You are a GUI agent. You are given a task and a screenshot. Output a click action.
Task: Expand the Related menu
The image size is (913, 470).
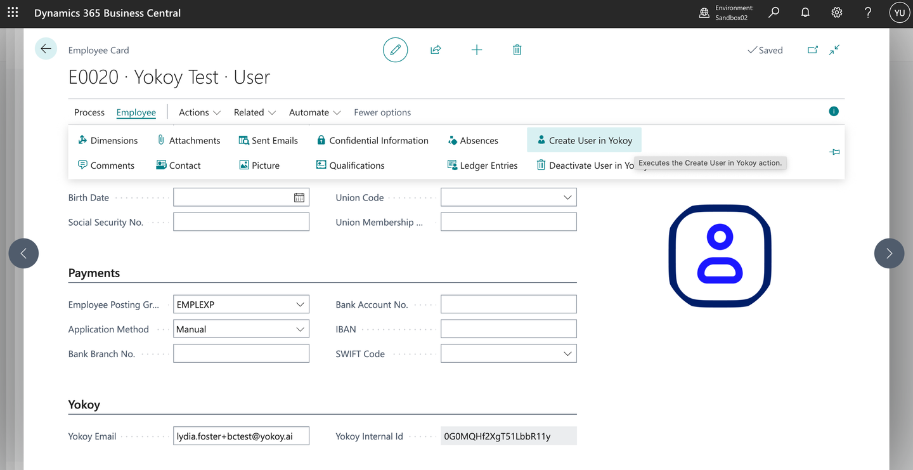coord(255,112)
